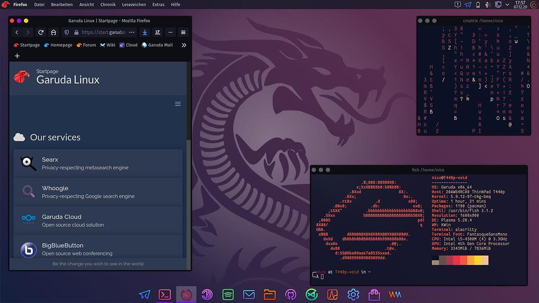Open Spotify from the dock
Viewport: 539px width, 303px height.
[x=228, y=295]
